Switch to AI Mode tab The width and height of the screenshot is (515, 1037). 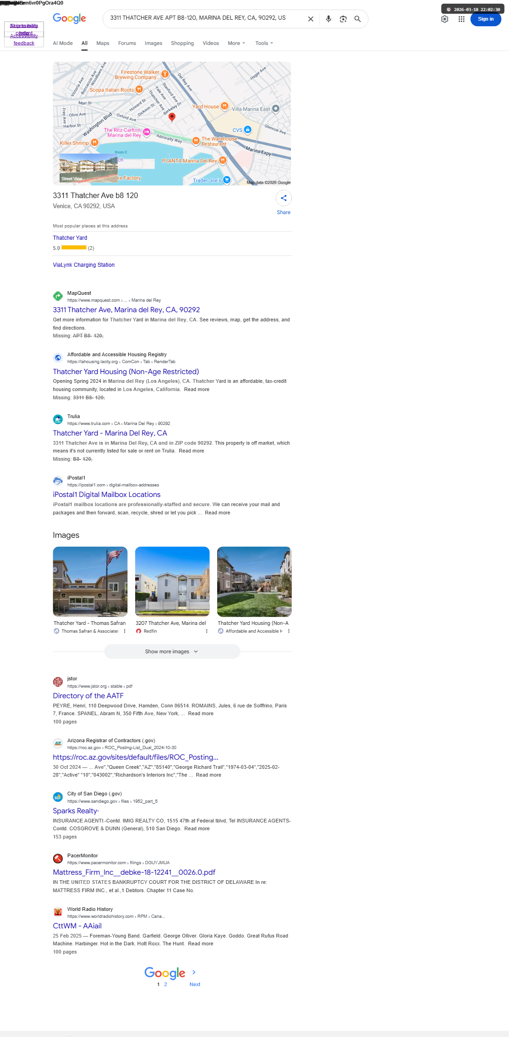pyautogui.click(x=63, y=43)
